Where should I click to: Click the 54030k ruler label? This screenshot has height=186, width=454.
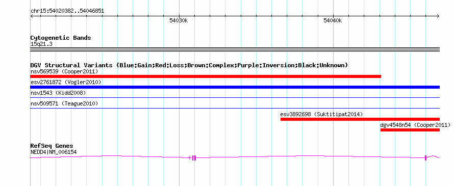coord(179,20)
